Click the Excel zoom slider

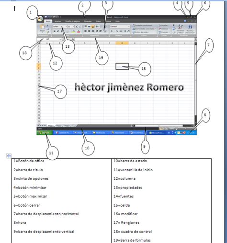point(185,129)
